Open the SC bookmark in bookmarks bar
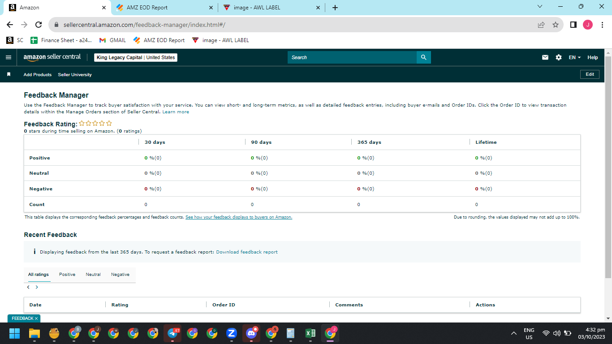The height and width of the screenshot is (344, 612). pos(15,40)
